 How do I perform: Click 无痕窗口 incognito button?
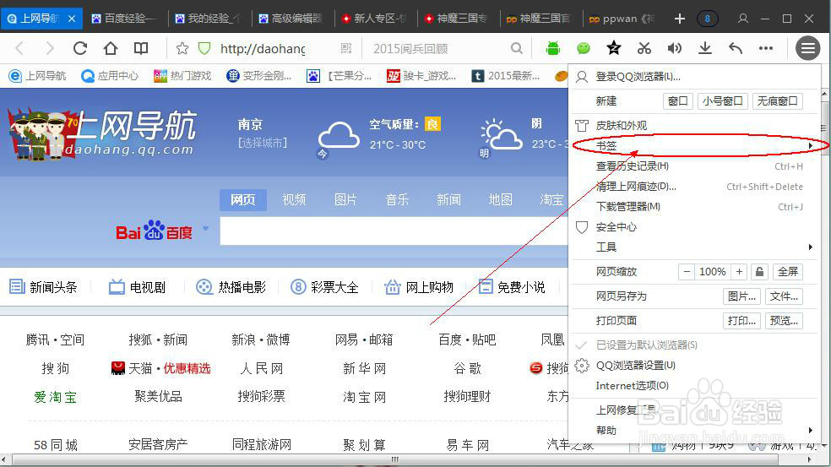coord(778,101)
